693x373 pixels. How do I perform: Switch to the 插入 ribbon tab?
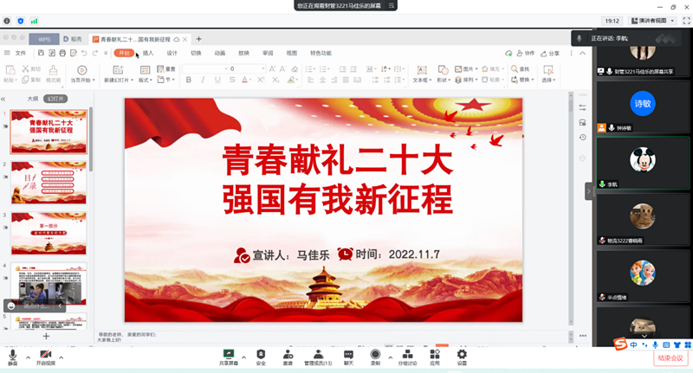click(148, 53)
